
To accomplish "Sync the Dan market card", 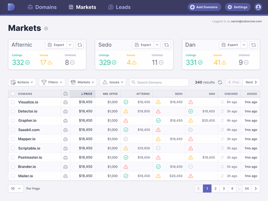I will pyautogui.click(x=254, y=45).
